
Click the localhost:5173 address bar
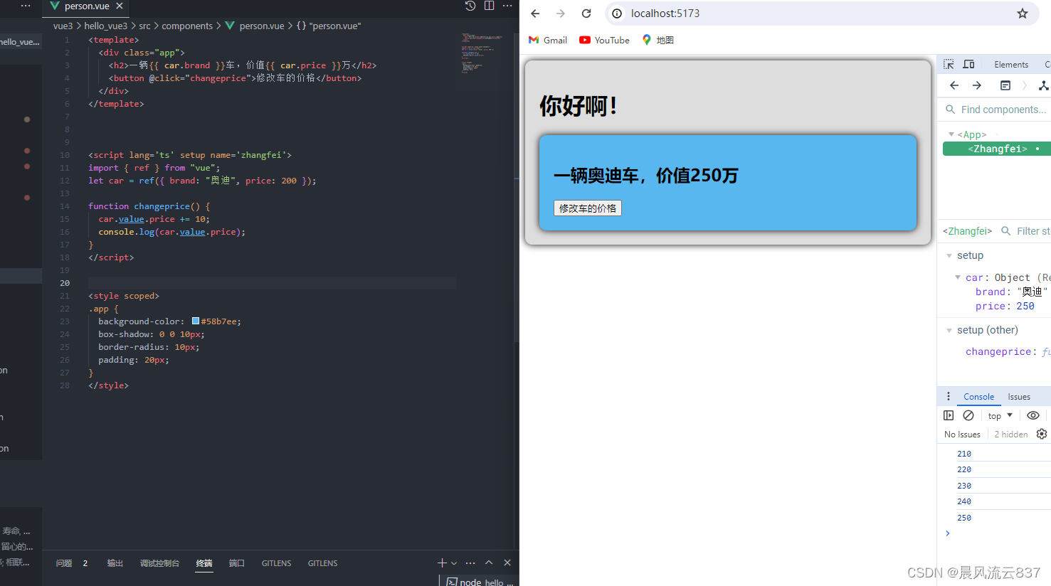coord(822,14)
